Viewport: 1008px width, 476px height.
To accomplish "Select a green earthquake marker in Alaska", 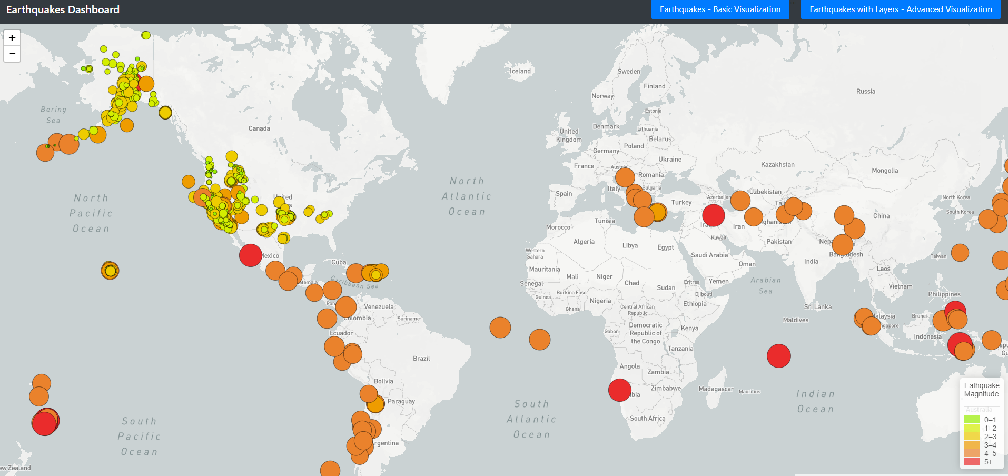I will pyautogui.click(x=103, y=50).
